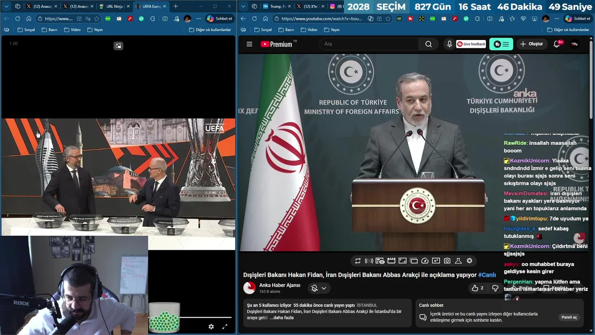Favorite the UEFA page with star icon
595x335 pixels.
tap(97, 19)
